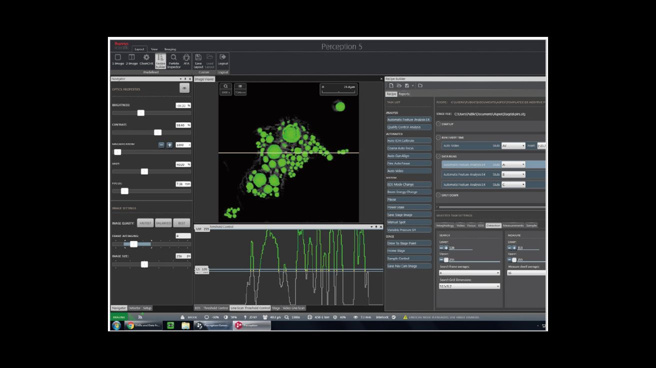The width and height of the screenshot is (656, 368).
Task: Select the Balanced image quality button
Action: click(163, 223)
